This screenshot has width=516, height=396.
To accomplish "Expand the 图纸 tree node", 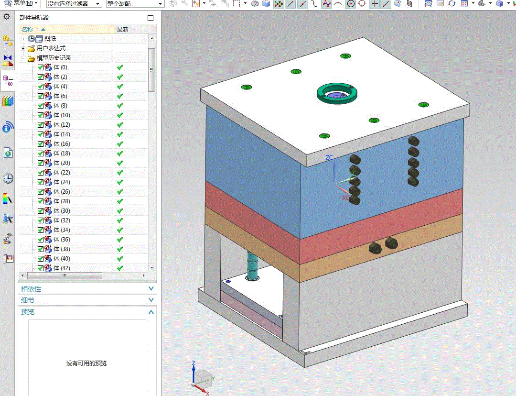I will pyautogui.click(x=23, y=39).
